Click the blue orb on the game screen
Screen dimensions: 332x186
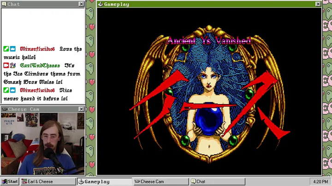point(208,119)
